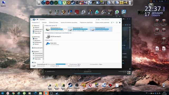Viewport: 169px width, 95px height.
Task: Open the Dota 2 red desktop shortcut
Action: coord(77,12)
